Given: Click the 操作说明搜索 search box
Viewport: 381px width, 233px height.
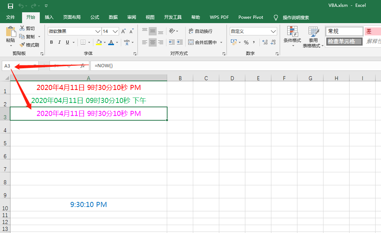Looking at the screenshot, I should coord(296,17).
